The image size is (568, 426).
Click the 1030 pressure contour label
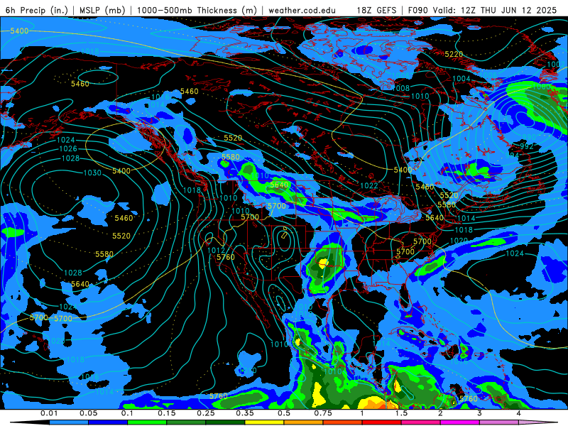[x=92, y=173]
